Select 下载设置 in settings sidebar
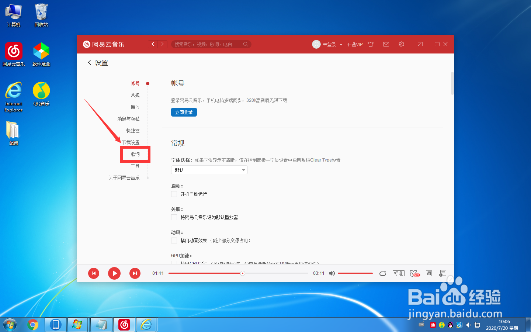This screenshot has height=332, width=531. pyautogui.click(x=131, y=142)
